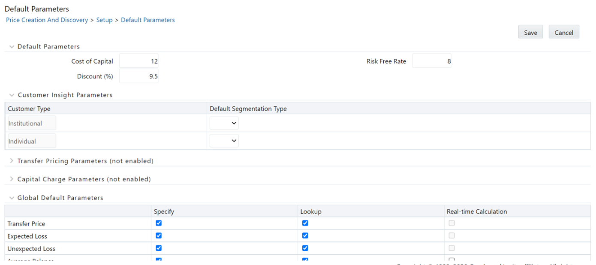Open the Price Creation And Discovery breadcrumb link

coord(47,20)
